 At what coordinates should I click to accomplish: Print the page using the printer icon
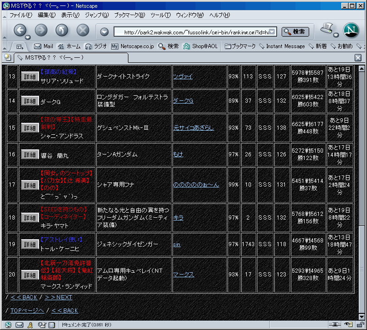coord(327,28)
